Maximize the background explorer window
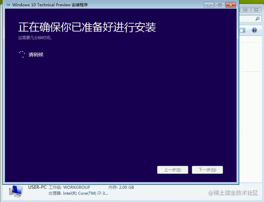 click(x=245, y=10)
